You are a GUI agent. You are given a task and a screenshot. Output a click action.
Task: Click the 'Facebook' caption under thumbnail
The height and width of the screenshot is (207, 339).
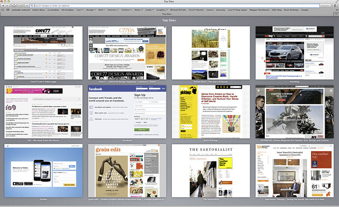[127, 141]
